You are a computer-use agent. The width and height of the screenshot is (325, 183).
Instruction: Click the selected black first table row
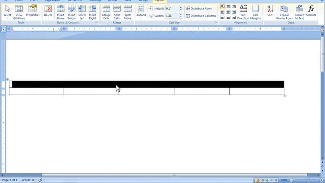coord(148,84)
